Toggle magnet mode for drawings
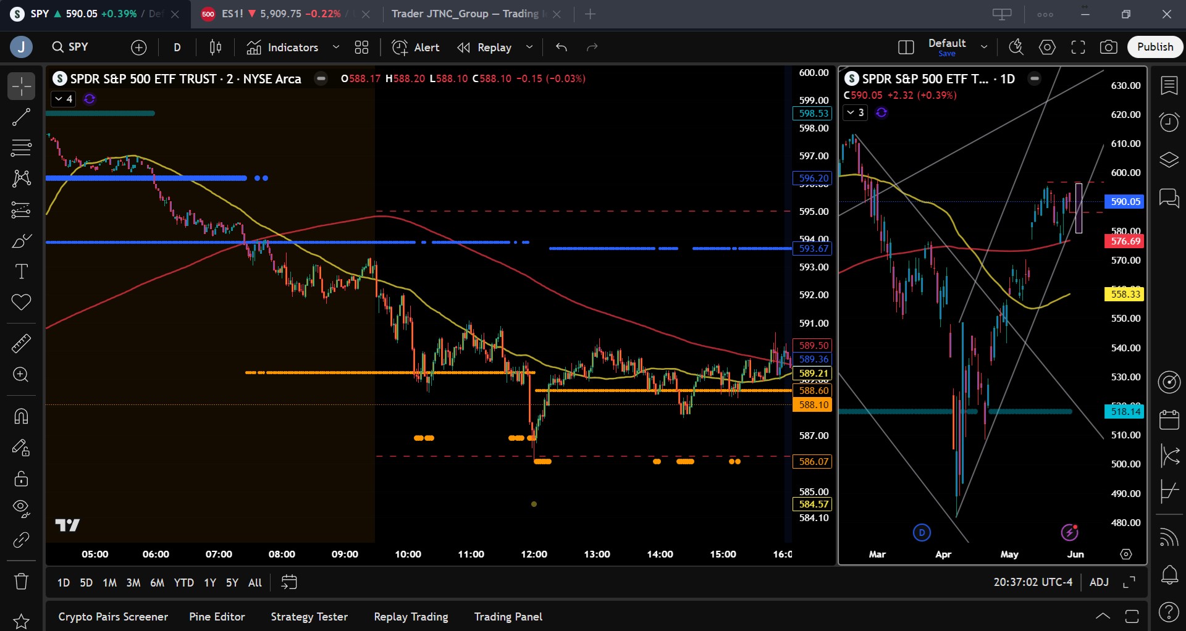The image size is (1186, 631). 21,417
